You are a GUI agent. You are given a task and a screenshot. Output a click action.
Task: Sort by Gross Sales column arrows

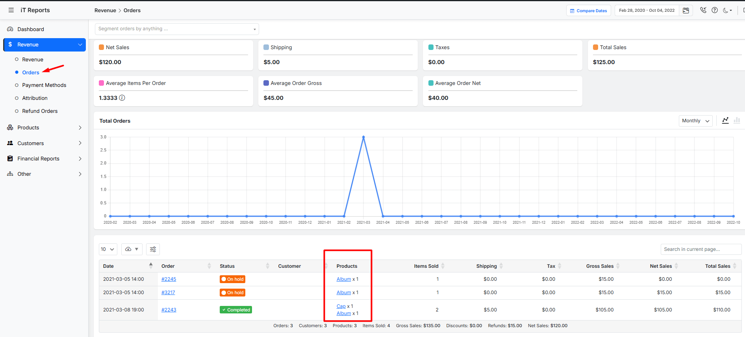[x=618, y=266]
